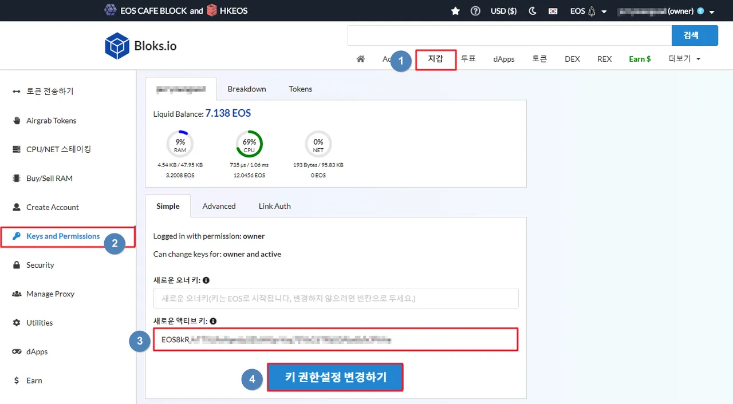Open the help question mark icon
This screenshot has height=404, width=733.
(475, 11)
